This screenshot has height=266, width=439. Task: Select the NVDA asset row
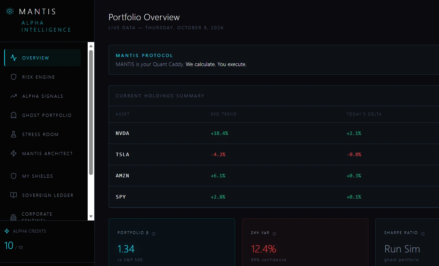coord(274,133)
